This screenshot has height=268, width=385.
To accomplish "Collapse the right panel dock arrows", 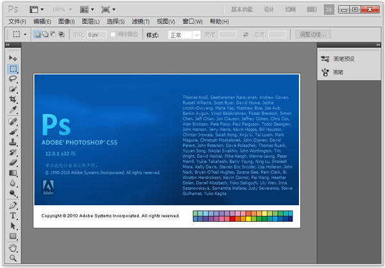I will pyautogui.click(x=378, y=45).
